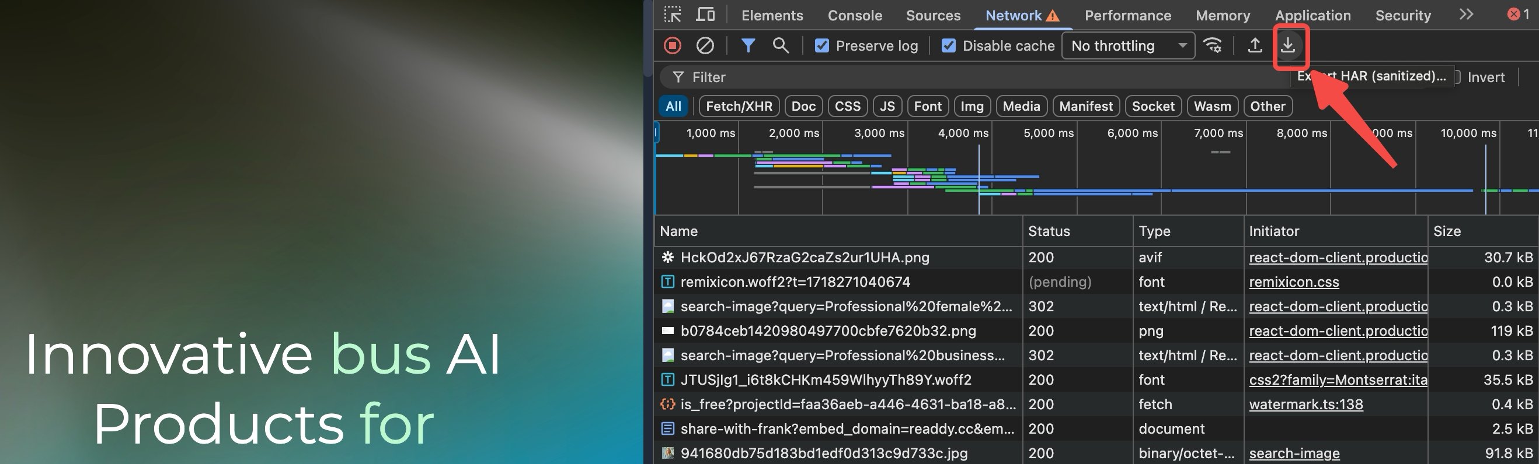Select the All filter type
Image resolution: width=1539 pixels, height=464 pixels.
(x=673, y=106)
